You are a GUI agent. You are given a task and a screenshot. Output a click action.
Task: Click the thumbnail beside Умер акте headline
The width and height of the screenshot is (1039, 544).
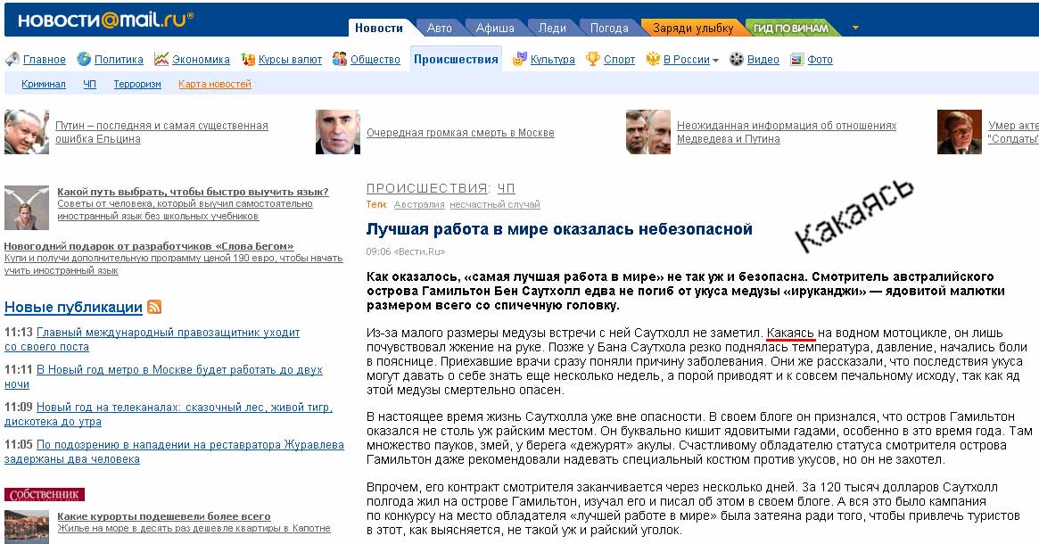tap(960, 132)
